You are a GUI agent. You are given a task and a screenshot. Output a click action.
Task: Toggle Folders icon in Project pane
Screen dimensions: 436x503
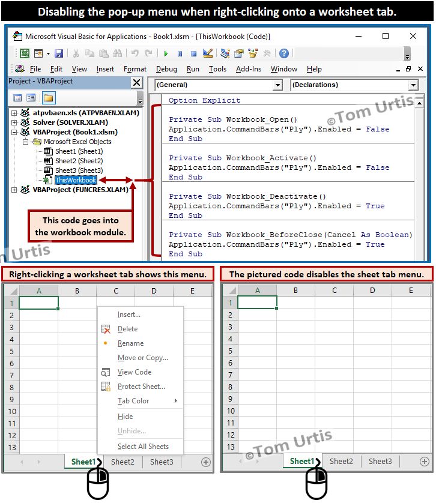49,98
